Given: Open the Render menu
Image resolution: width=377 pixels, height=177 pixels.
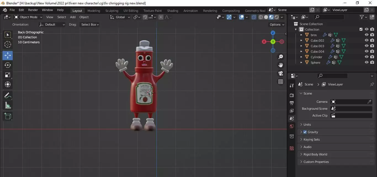Looking at the screenshot, I should [x=33, y=10].
